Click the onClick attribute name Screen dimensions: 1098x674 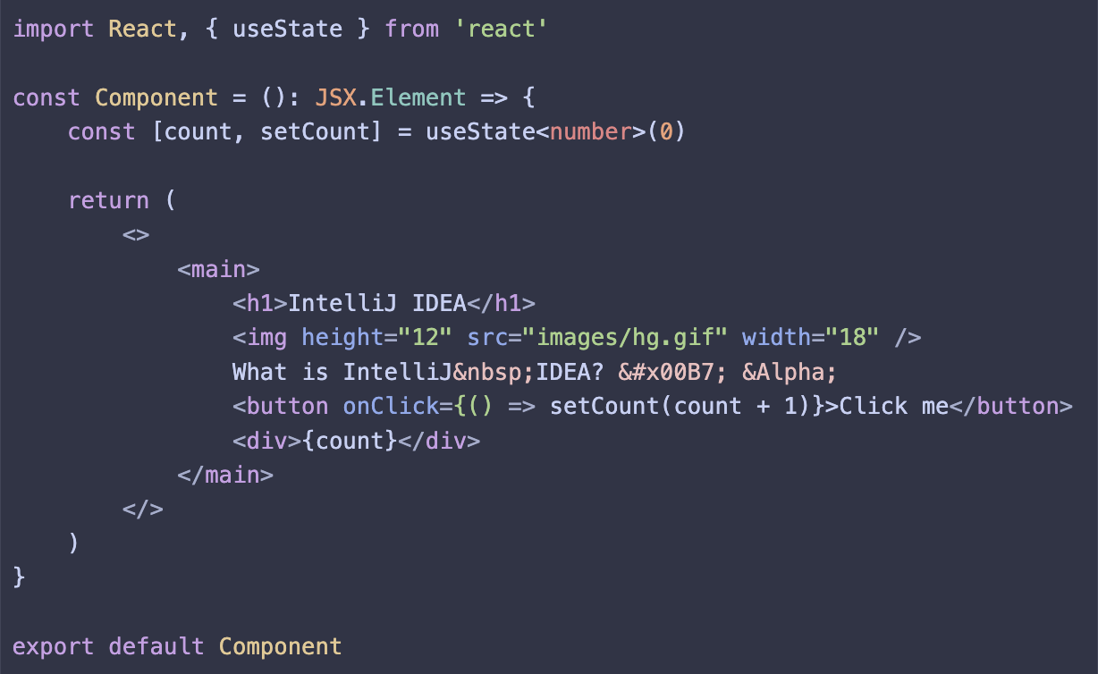point(391,407)
